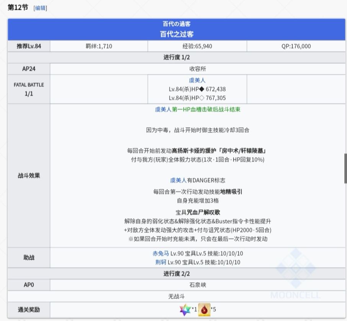Click the 毅力状态 HP回复10% description line
347x321 pixels.
click(x=198, y=160)
